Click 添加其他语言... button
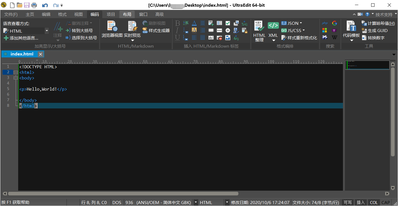Screen dimensions: 398x206 21,38
